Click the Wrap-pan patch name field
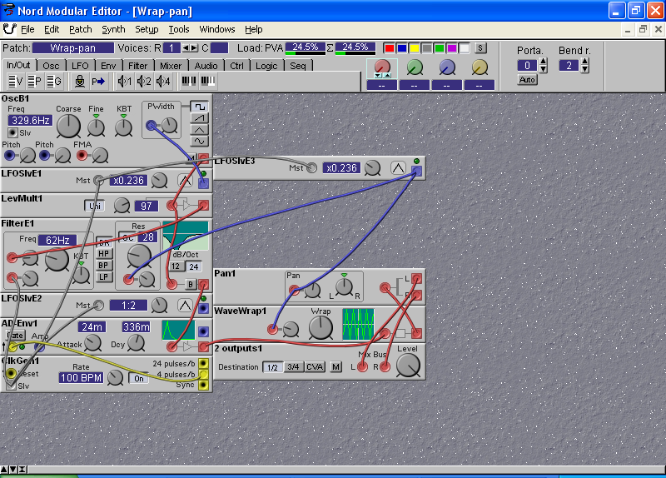This screenshot has height=478, width=666. 73,48
